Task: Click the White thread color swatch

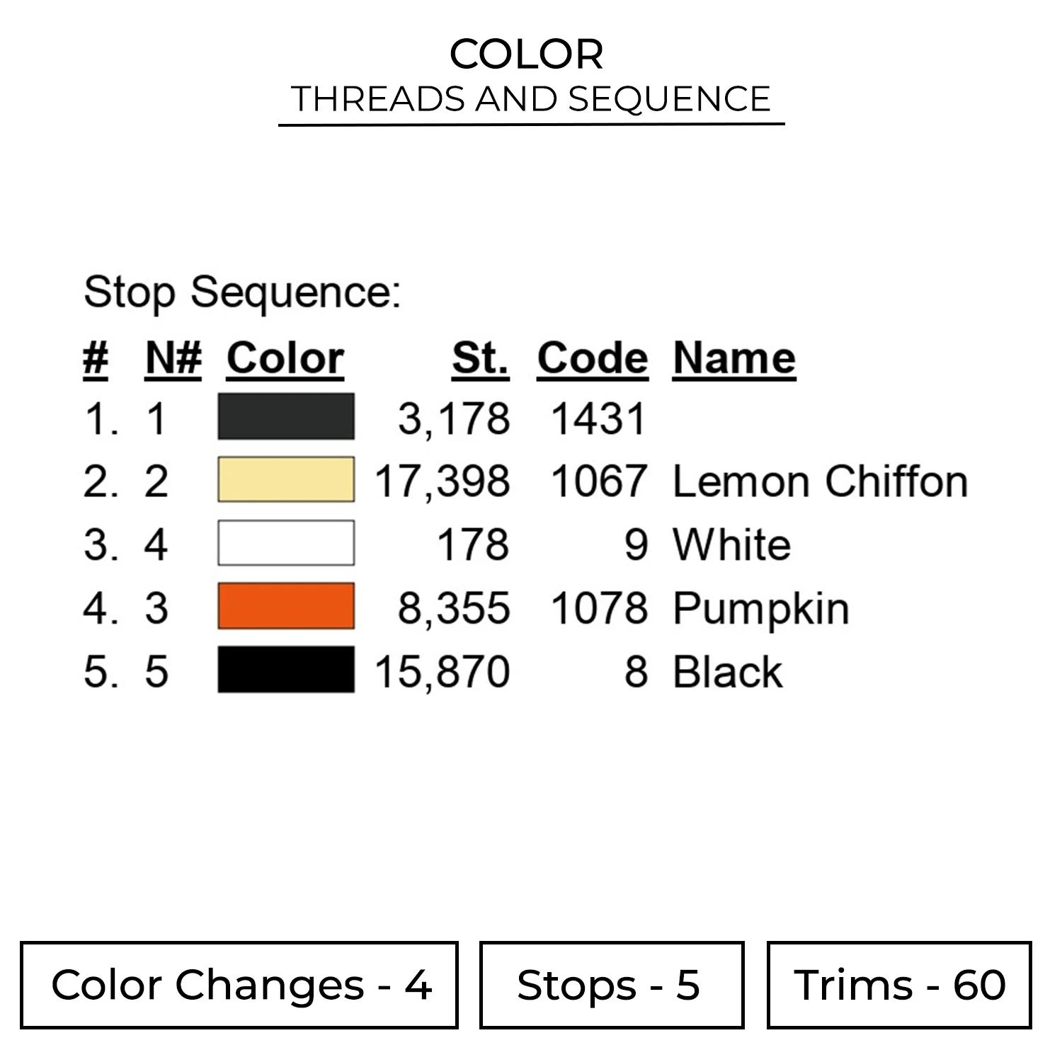Action: pos(286,543)
